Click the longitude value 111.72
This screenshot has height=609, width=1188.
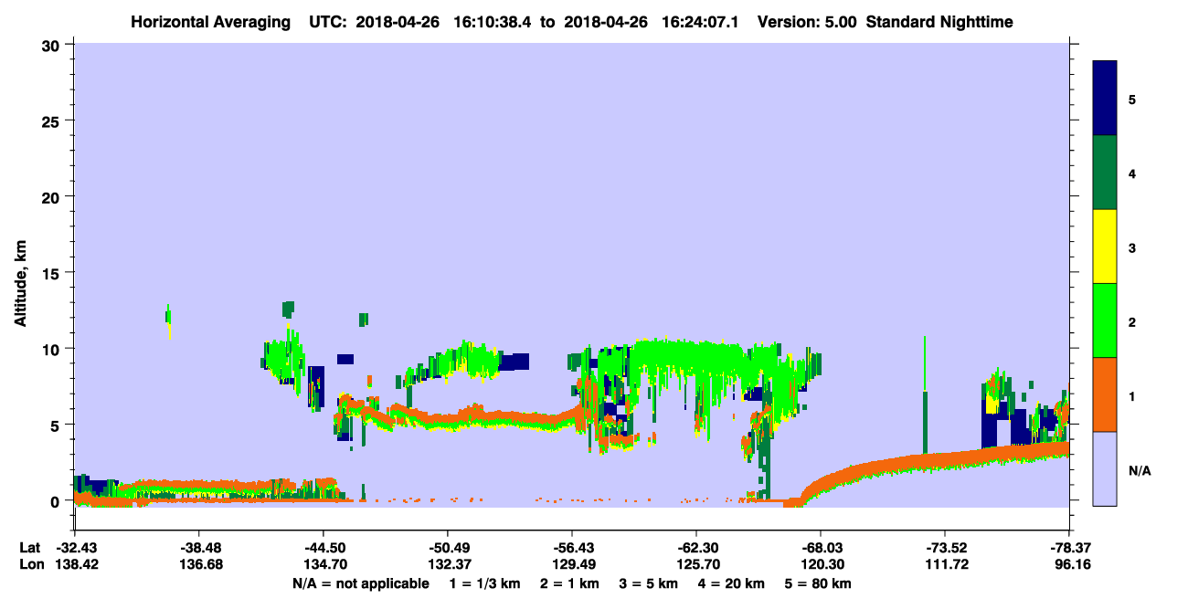click(944, 565)
